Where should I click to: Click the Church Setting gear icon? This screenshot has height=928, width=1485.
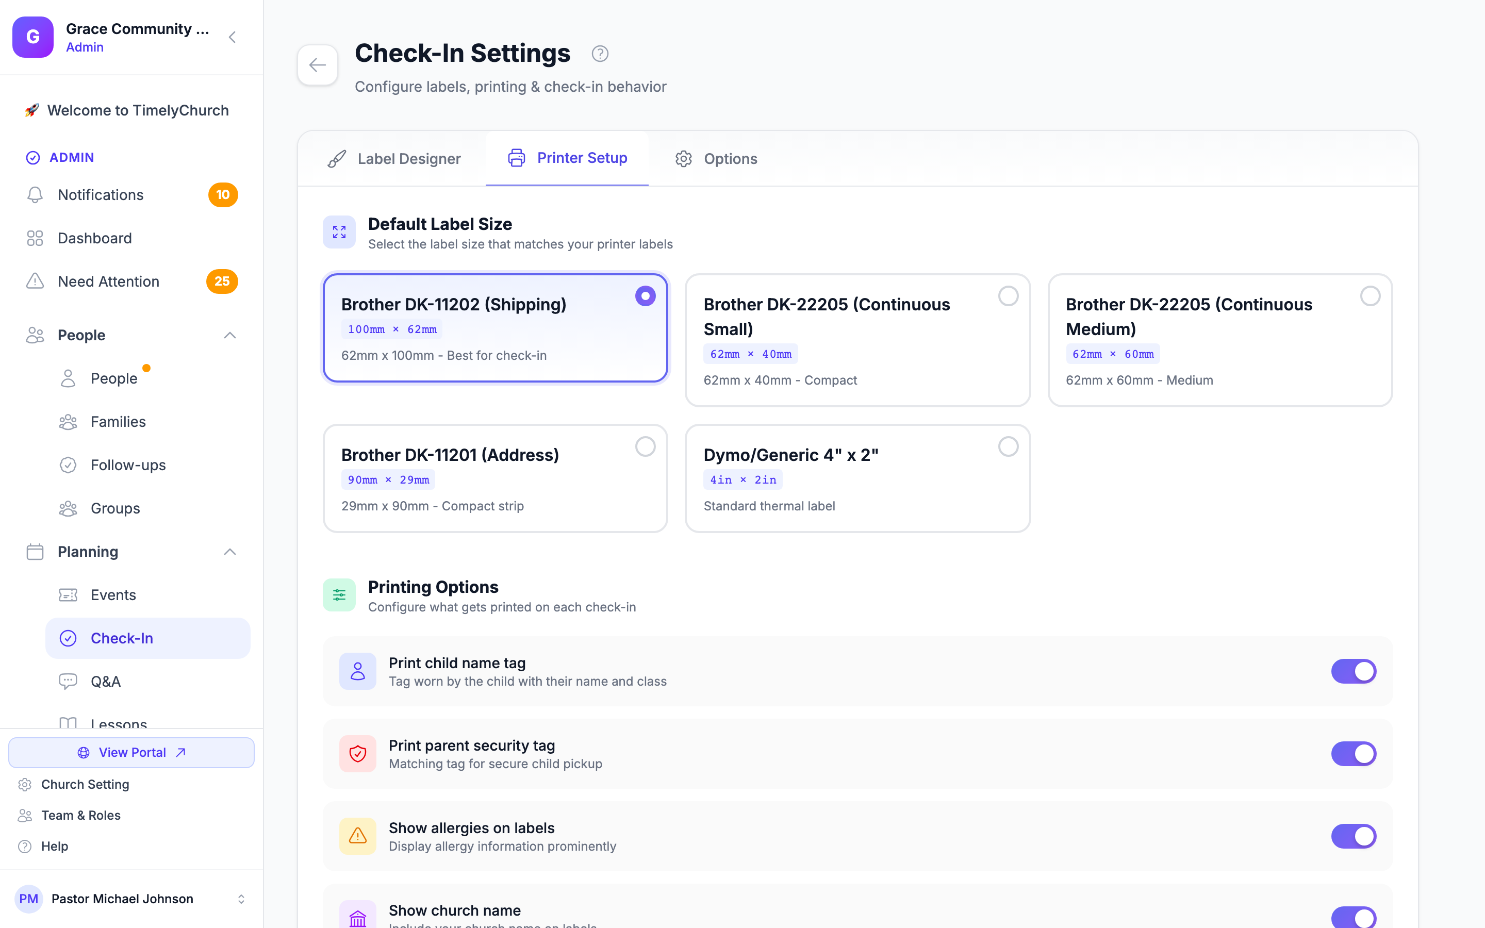pos(25,784)
